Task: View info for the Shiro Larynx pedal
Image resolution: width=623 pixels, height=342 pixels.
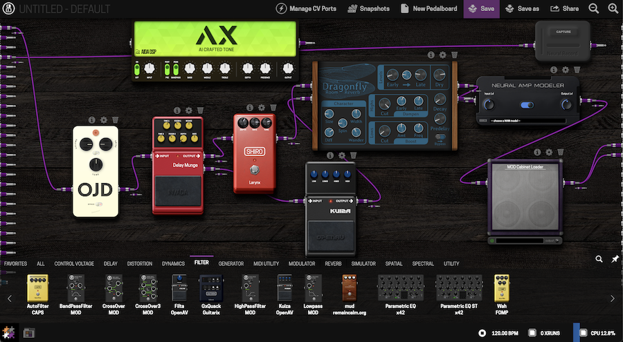Action: click(250, 108)
